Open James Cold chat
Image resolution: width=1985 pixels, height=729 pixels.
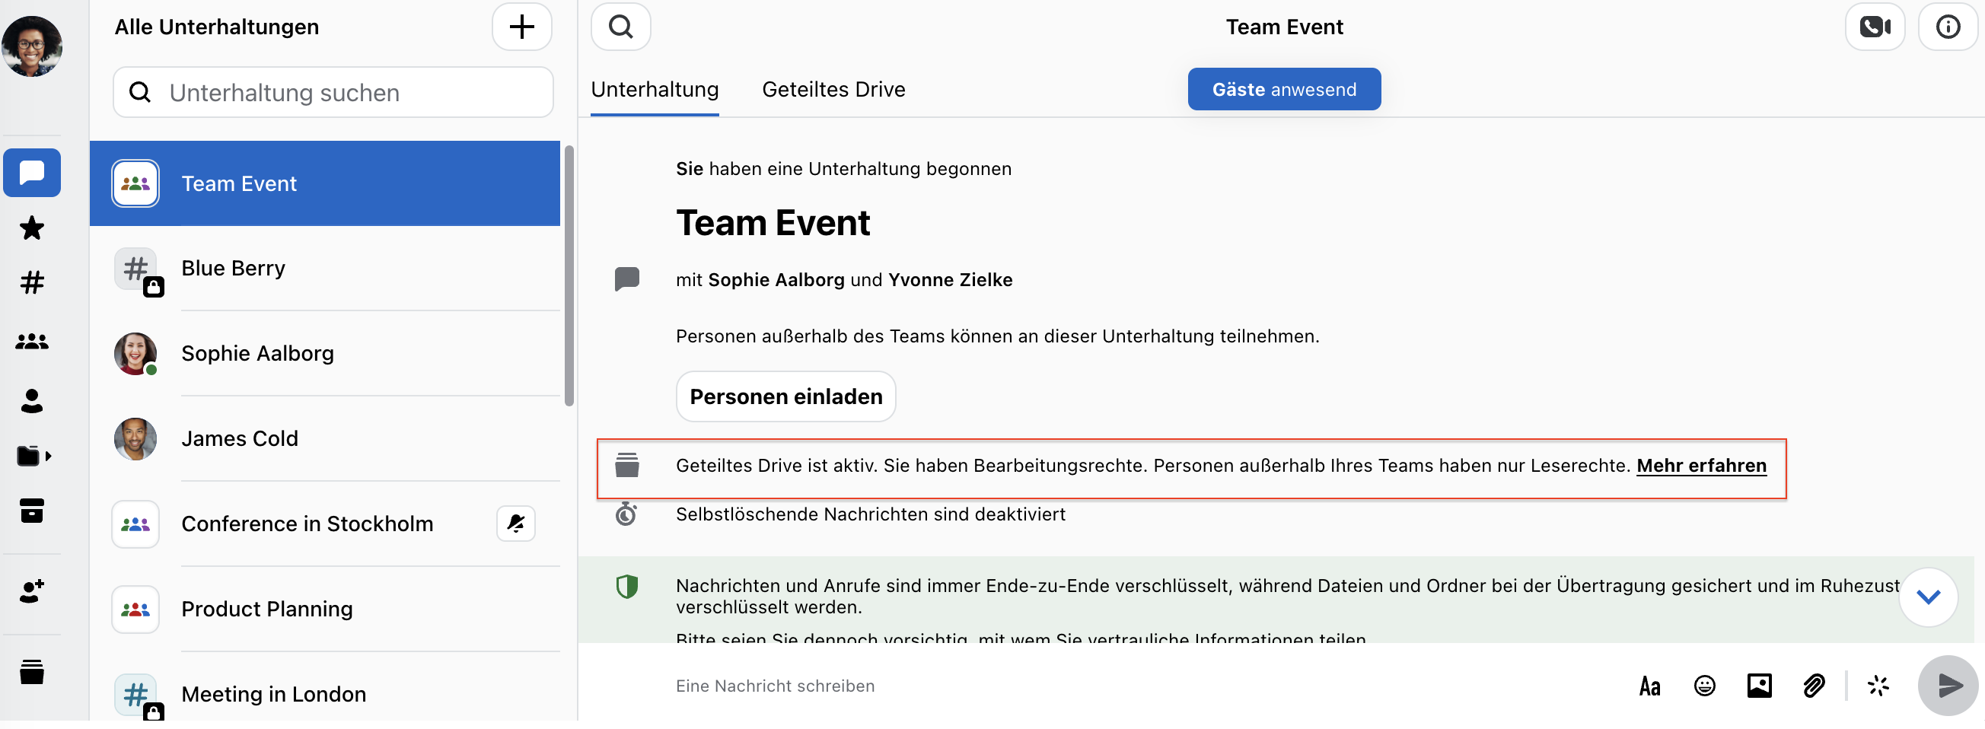click(324, 439)
